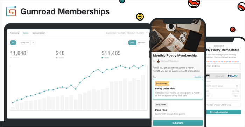Click the lock icon in card number field

click(237, 86)
